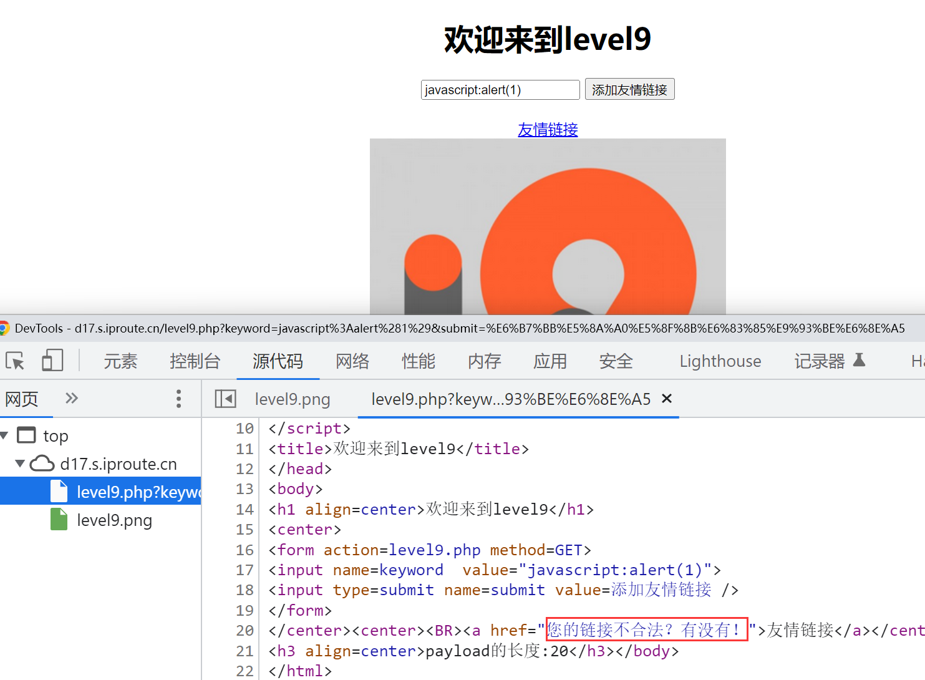The height and width of the screenshot is (680, 925).
Task: Collapse the top frame tree node
Action: (x=5, y=435)
